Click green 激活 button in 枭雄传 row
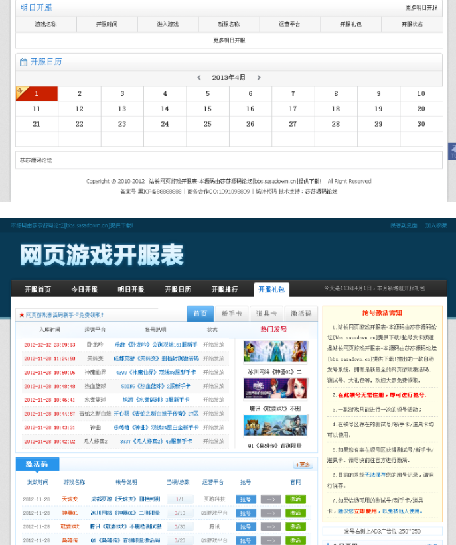The image size is (456, 545). [295, 540]
